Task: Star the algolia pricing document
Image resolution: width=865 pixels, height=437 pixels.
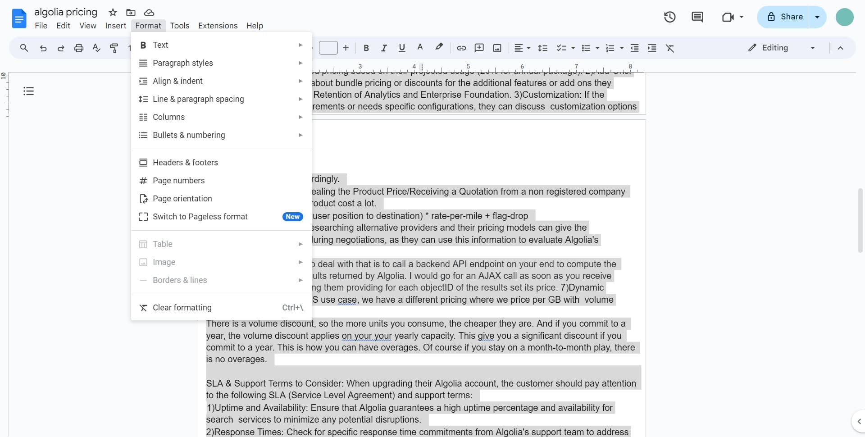Action: [x=113, y=12]
